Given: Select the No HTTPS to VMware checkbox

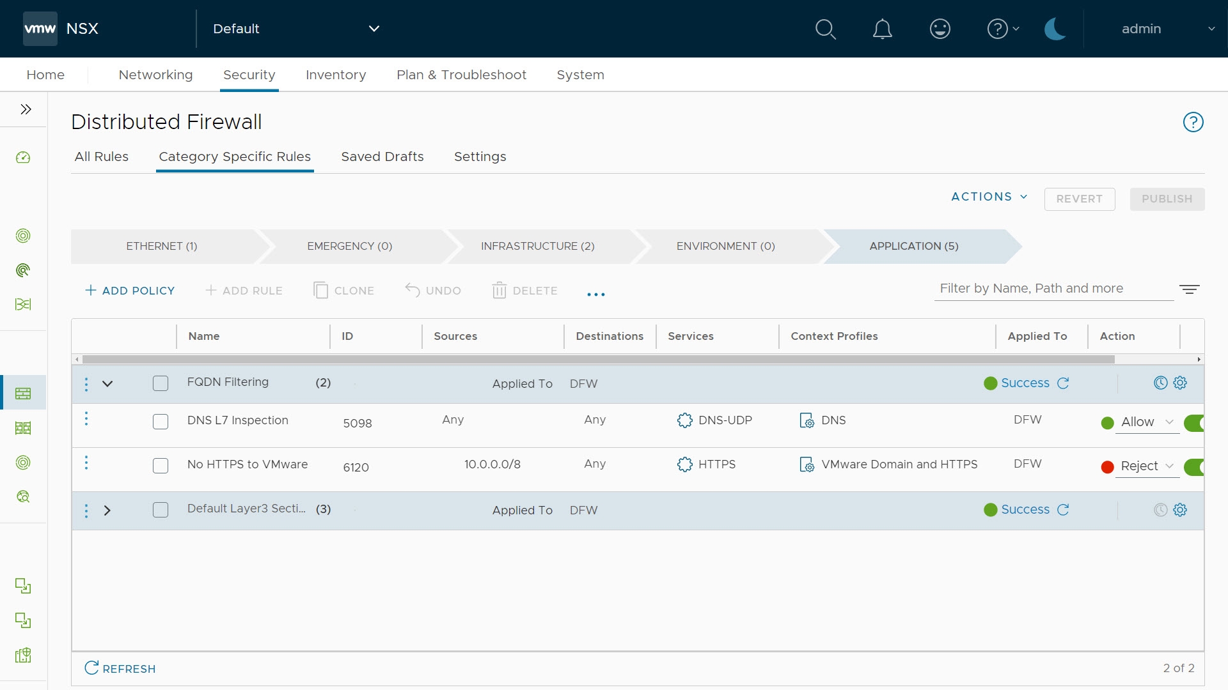Looking at the screenshot, I should pos(161,466).
